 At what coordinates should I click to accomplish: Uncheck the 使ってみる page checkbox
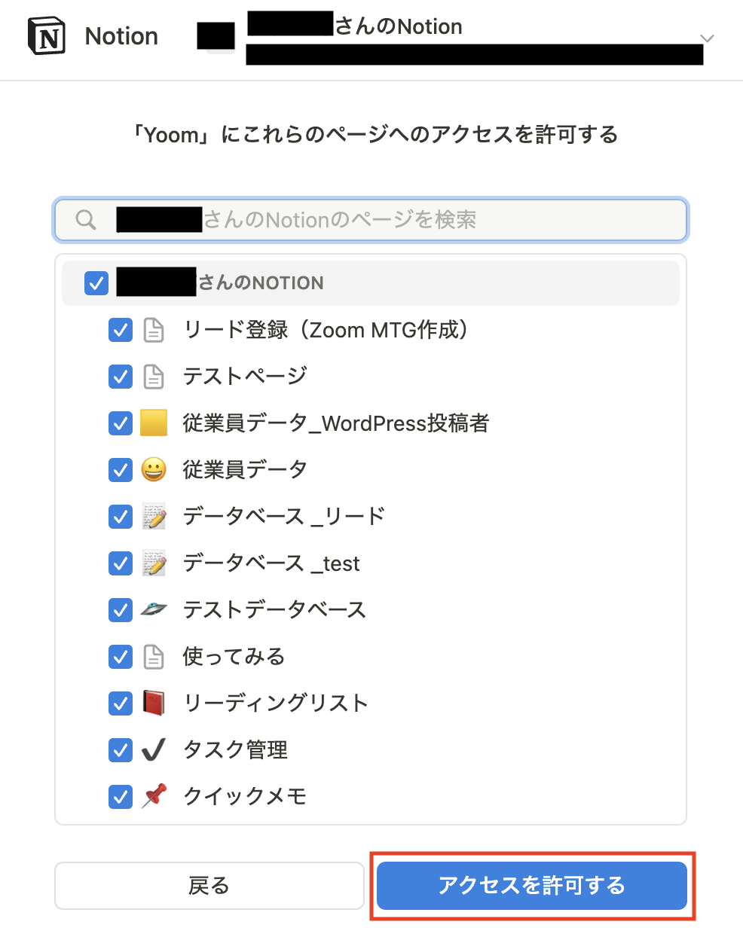[x=121, y=656]
